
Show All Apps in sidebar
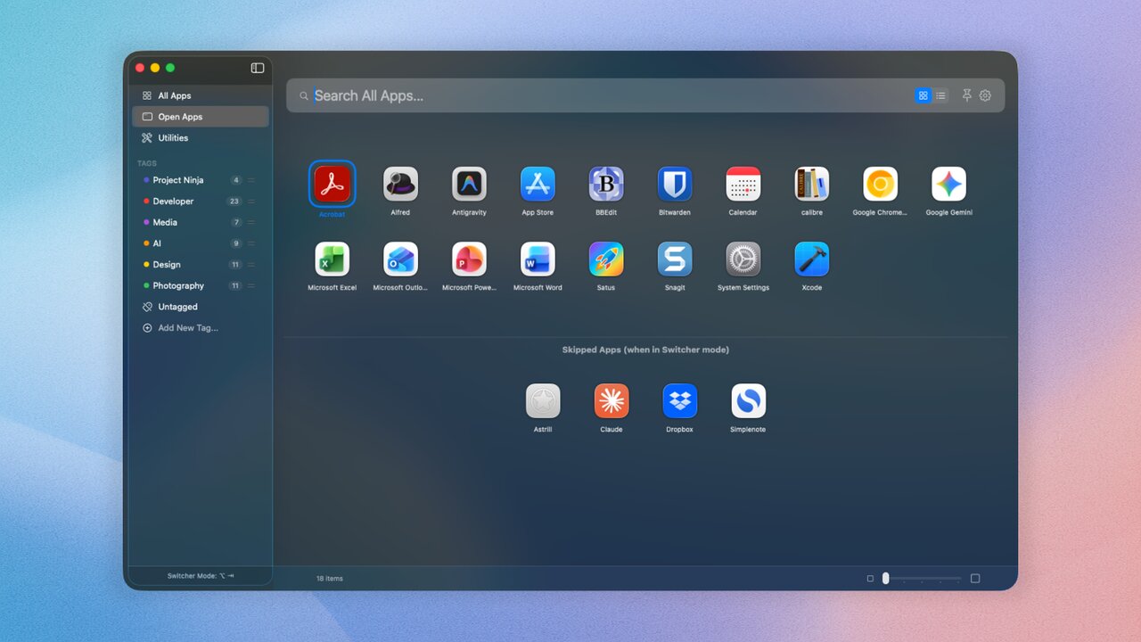pos(201,95)
